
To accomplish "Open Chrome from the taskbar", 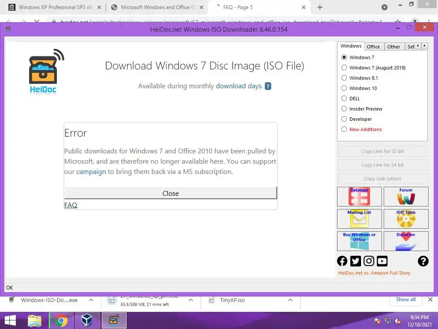I will (61, 320).
